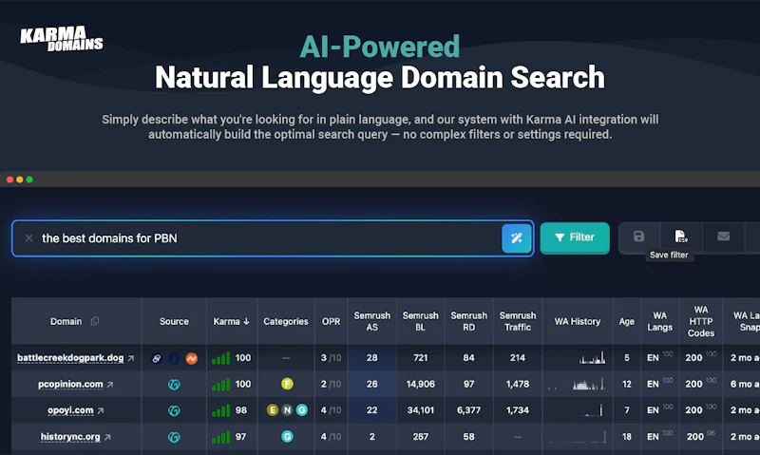Click the save filter floppy disk icon
This screenshot has height=455, width=760.
click(x=638, y=236)
